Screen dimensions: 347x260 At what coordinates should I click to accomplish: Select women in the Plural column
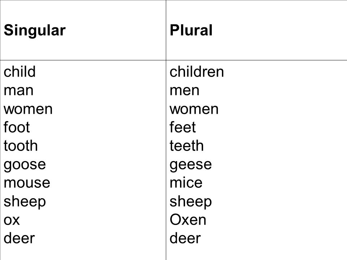194,109
